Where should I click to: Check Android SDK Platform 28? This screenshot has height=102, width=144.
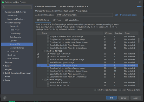(48, 83)
